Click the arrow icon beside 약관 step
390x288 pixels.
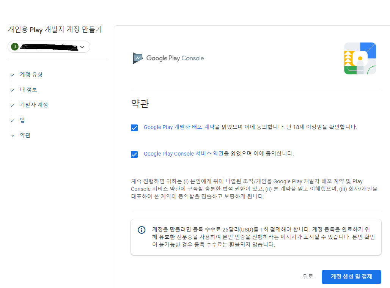click(x=12, y=136)
